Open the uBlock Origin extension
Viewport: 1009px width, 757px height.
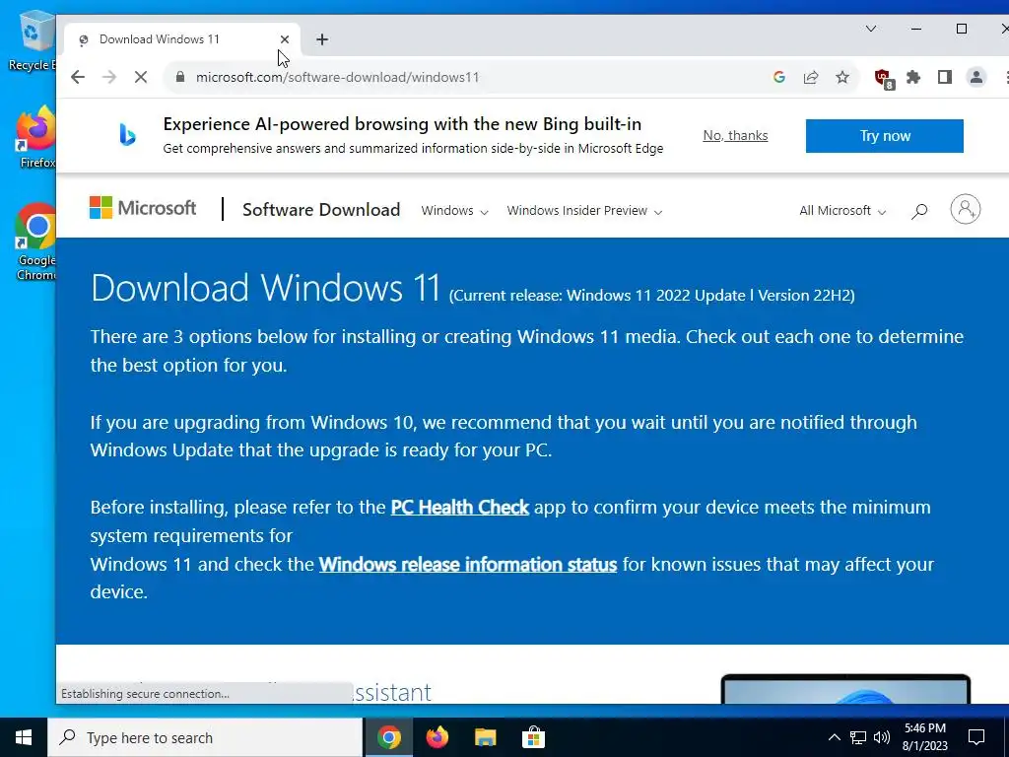tap(884, 79)
